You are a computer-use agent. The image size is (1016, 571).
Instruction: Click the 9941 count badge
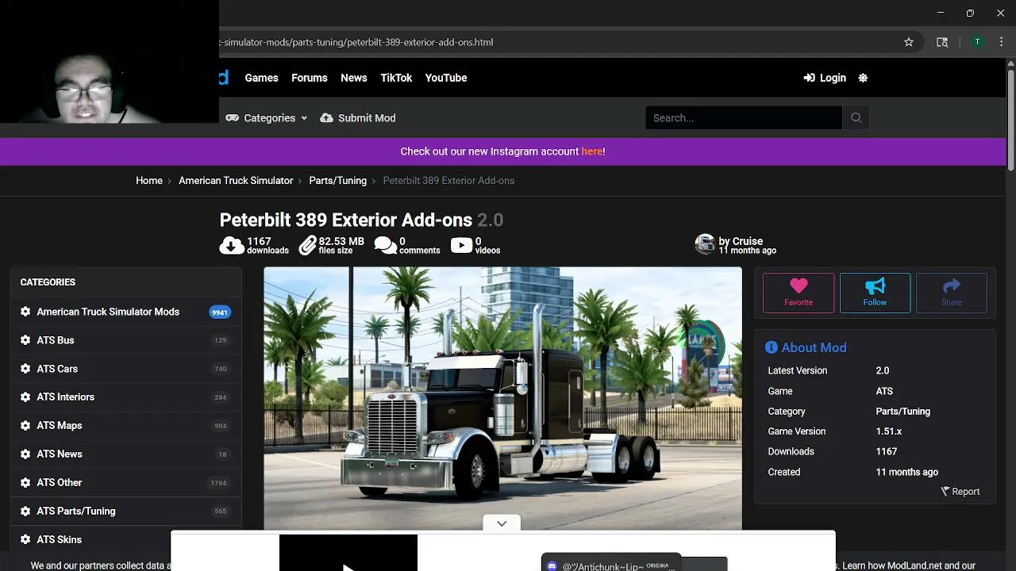[x=220, y=312]
